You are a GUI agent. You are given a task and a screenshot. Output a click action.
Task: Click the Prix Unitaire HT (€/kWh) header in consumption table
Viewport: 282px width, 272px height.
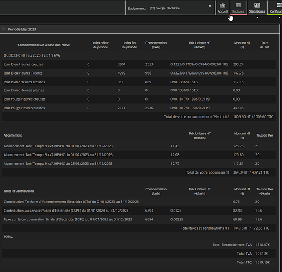click(200, 45)
